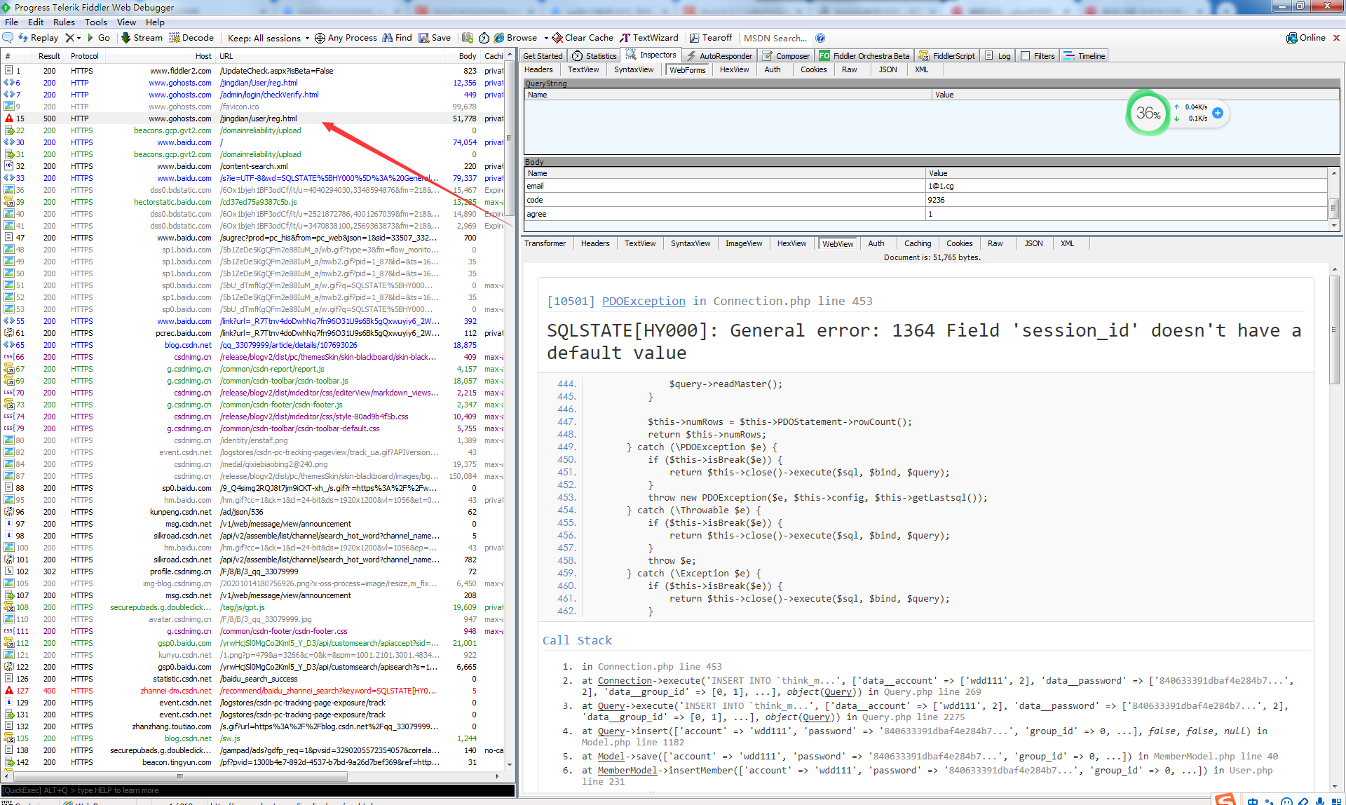The width and height of the screenshot is (1346, 805).
Task: Click the Any Process target icon
Action: [320, 38]
